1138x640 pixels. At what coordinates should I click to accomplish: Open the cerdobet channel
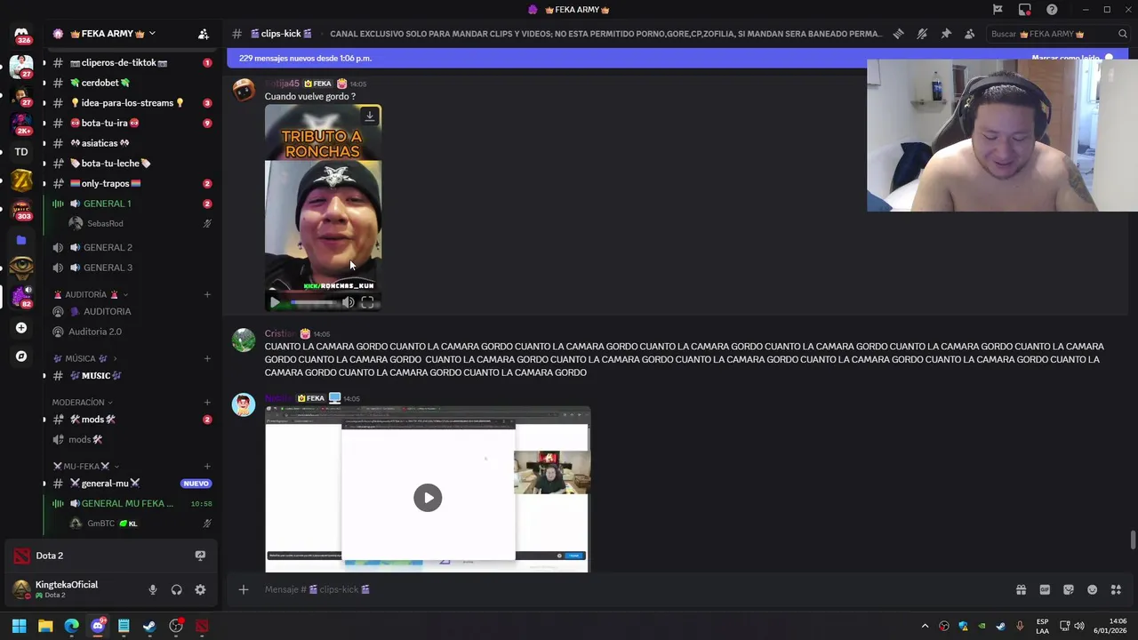(x=132, y=83)
